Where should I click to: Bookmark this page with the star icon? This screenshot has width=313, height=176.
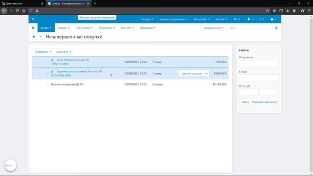[268, 11]
